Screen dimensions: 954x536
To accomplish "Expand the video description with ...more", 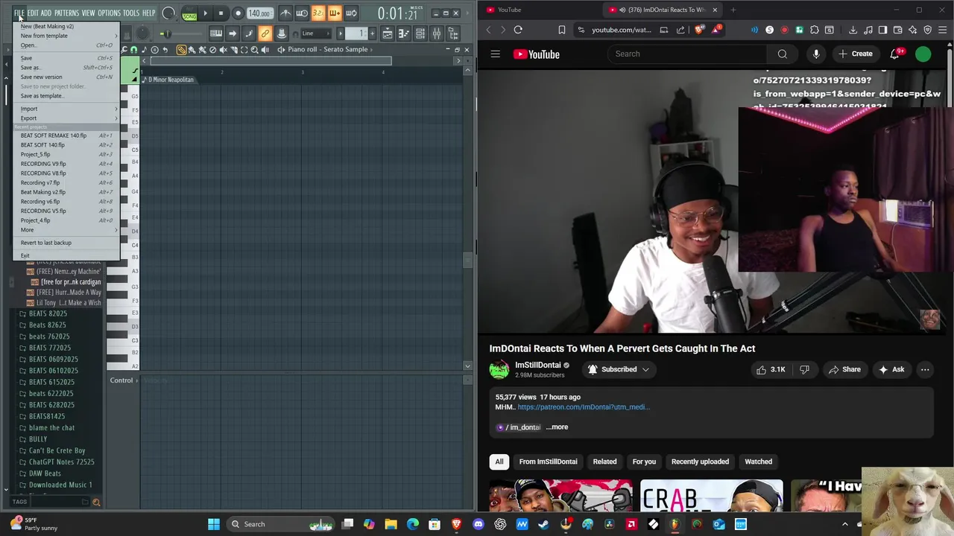I will pyautogui.click(x=557, y=427).
